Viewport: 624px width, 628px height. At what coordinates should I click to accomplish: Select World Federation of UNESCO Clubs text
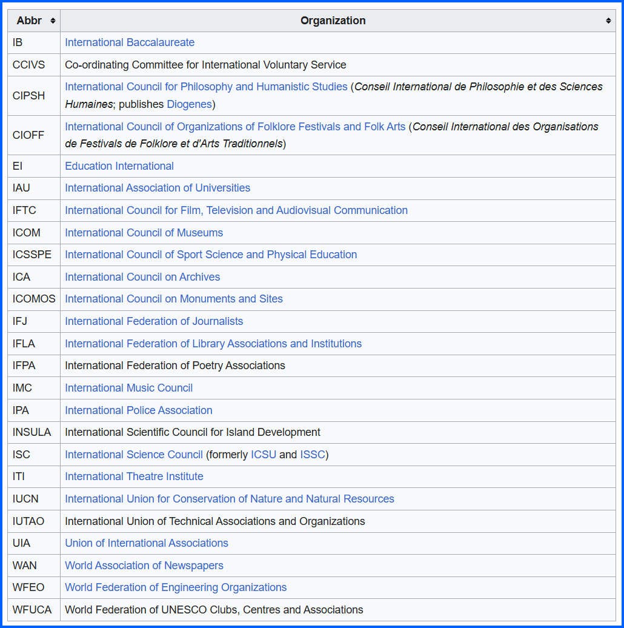click(x=214, y=610)
